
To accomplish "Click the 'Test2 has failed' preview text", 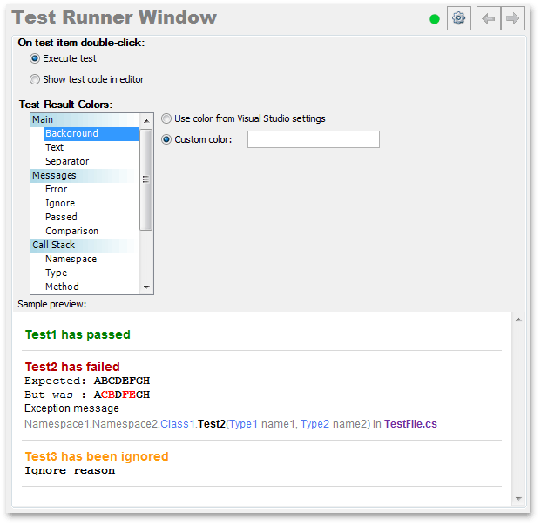I will coord(72,367).
